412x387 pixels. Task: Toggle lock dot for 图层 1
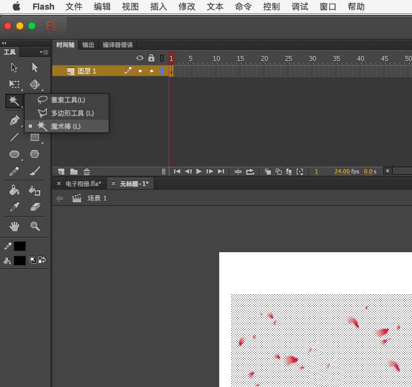point(151,71)
